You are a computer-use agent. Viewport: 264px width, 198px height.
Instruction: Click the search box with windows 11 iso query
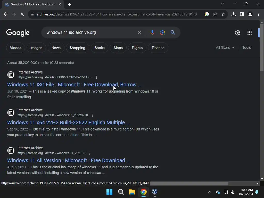click(91, 32)
